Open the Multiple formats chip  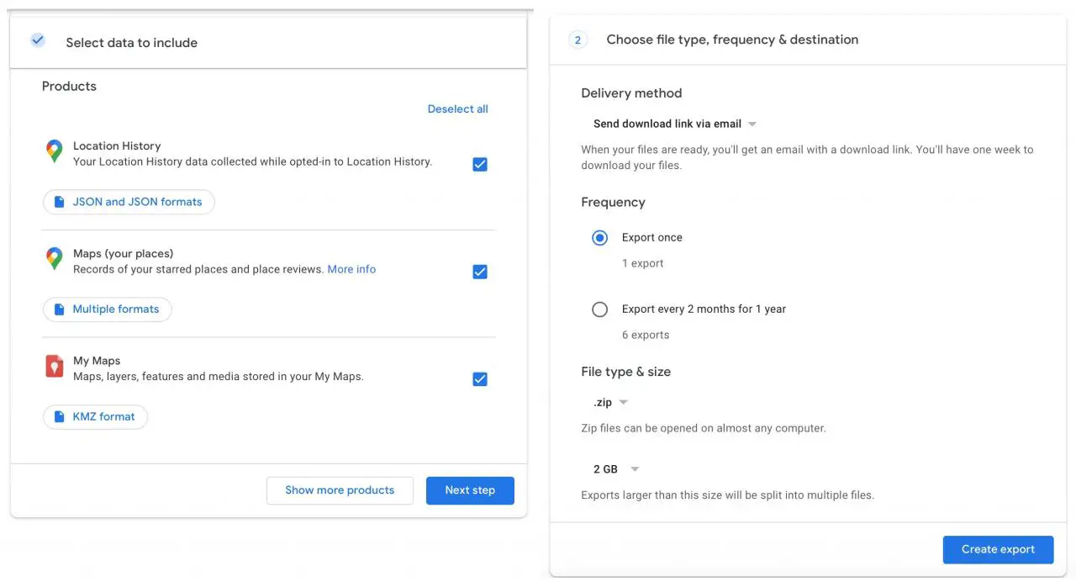(x=107, y=310)
